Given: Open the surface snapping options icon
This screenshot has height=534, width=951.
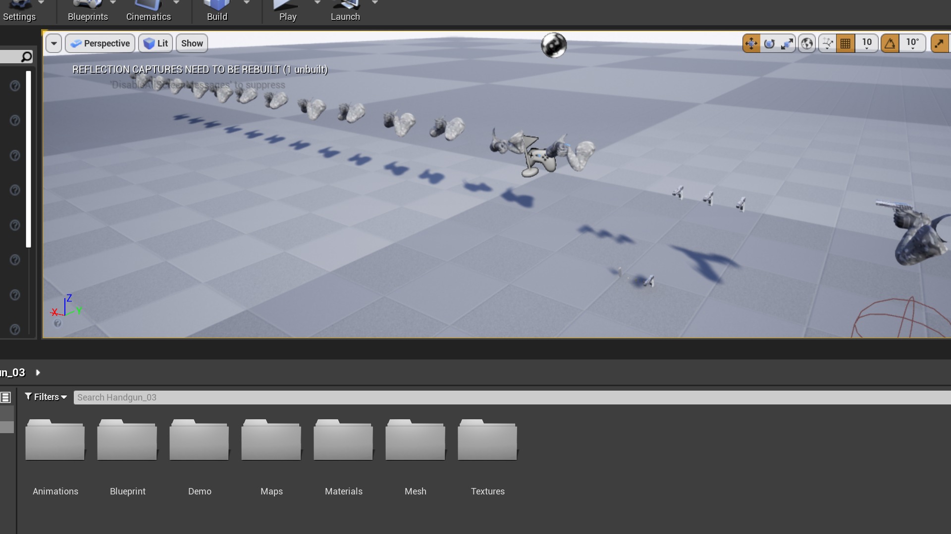Looking at the screenshot, I should coord(827,44).
